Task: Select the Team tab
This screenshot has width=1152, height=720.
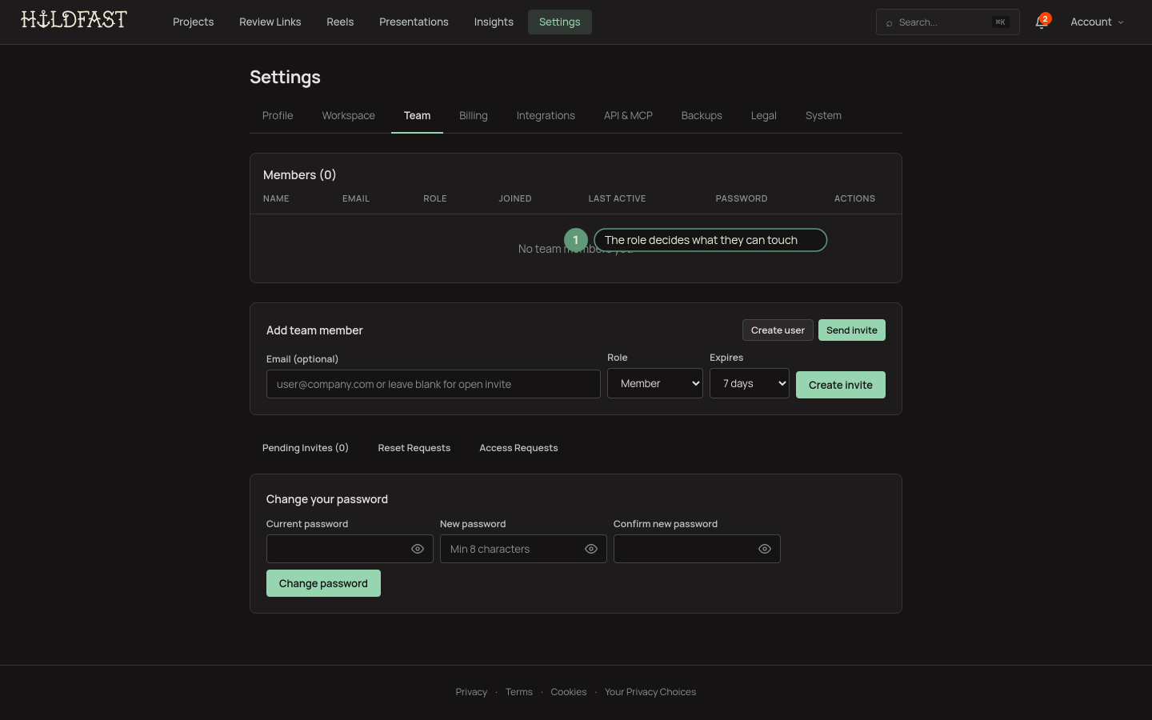Action: pyautogui.click(x=417, y=116)
